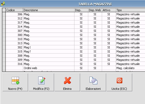Screen dimensions: 145x104
Task: Click the Disp. cell of row 302
Action: tap(81, 47)
